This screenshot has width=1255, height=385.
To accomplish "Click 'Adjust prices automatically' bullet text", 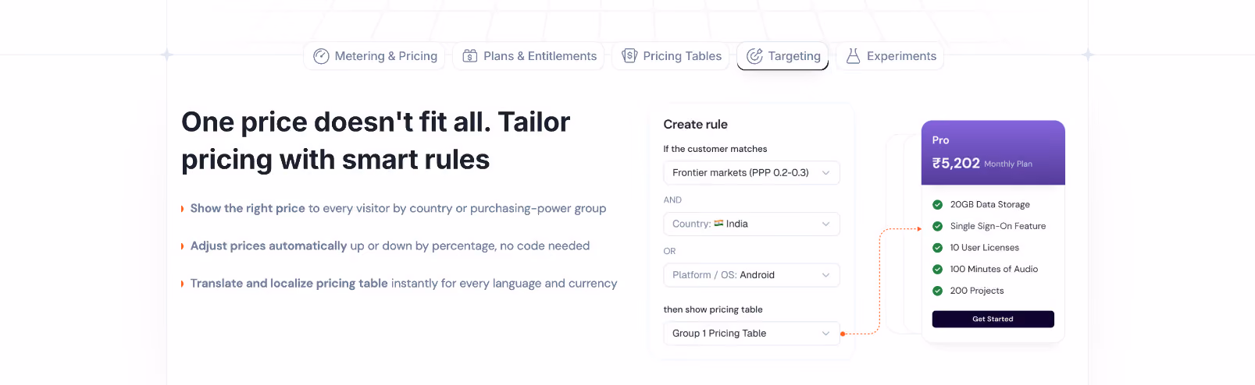I will point(269,246).
